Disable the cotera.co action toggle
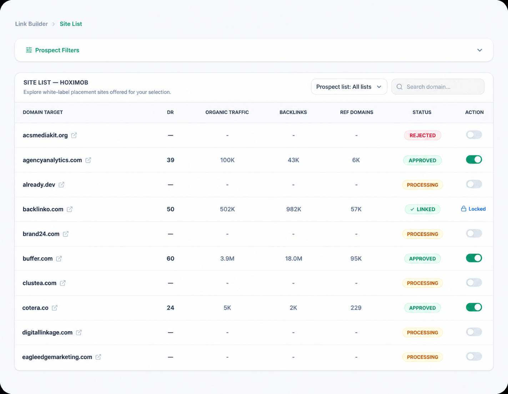Screen dimensions: 508x394 (474, 307)
